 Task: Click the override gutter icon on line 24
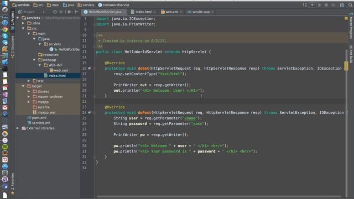click(x=90, y=112)
